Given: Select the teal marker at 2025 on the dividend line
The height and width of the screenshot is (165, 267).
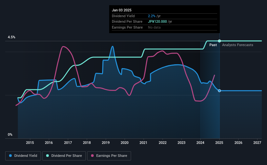Looking at the screenshot, I should (220, 41).
